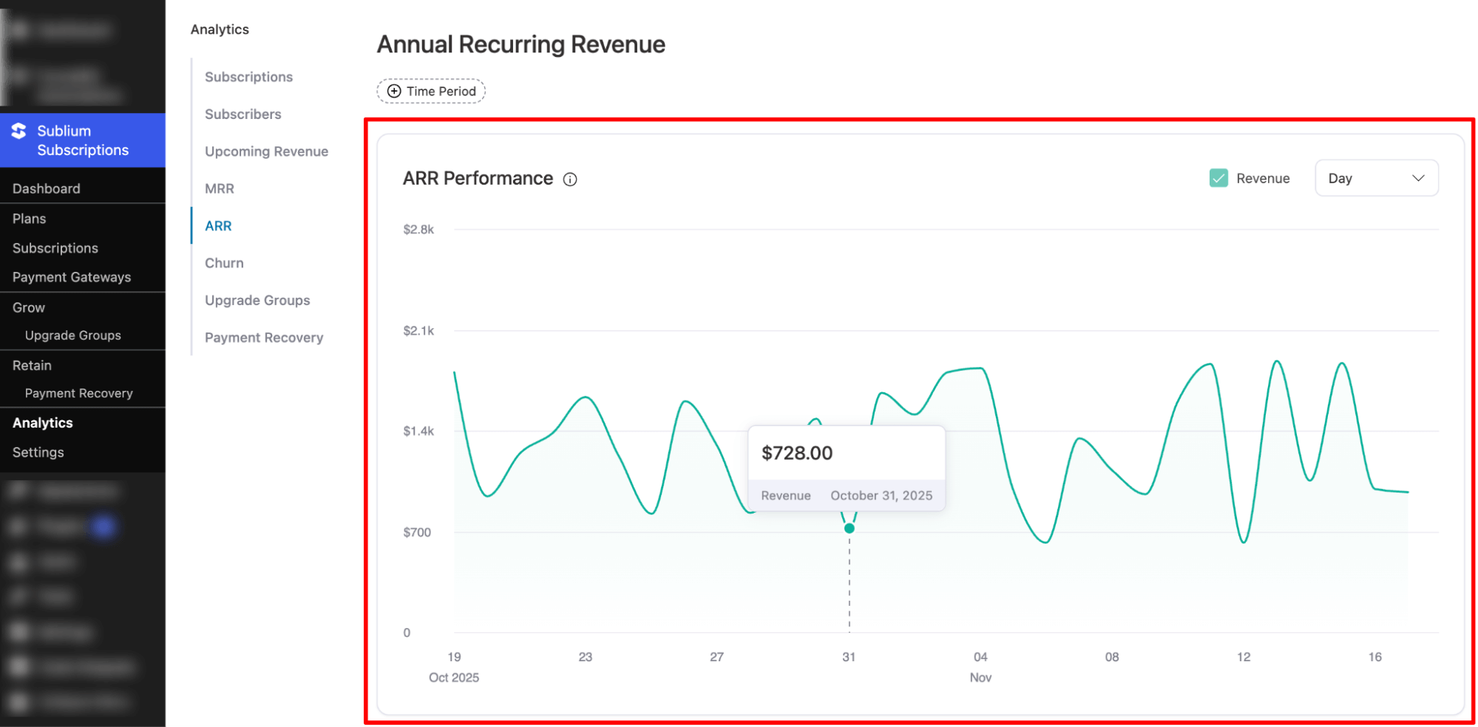Click the Time Period filter button
The image size is (1478, 727).
[431, 91]
